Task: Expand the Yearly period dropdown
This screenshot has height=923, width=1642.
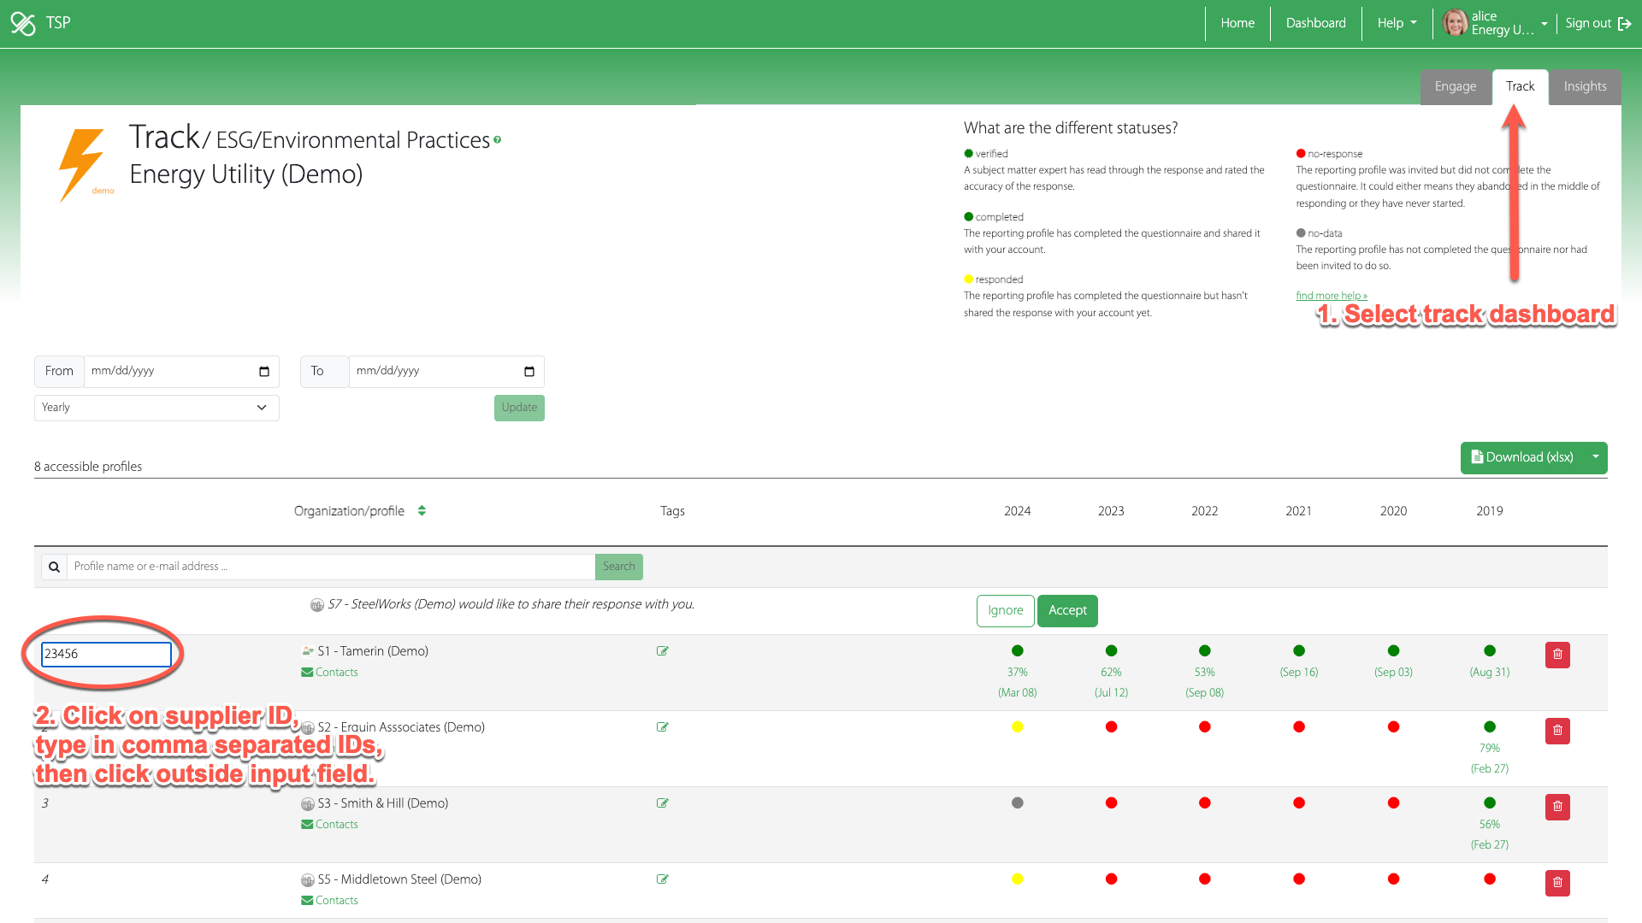Action: pyautogui.click(x=157, y=408)
